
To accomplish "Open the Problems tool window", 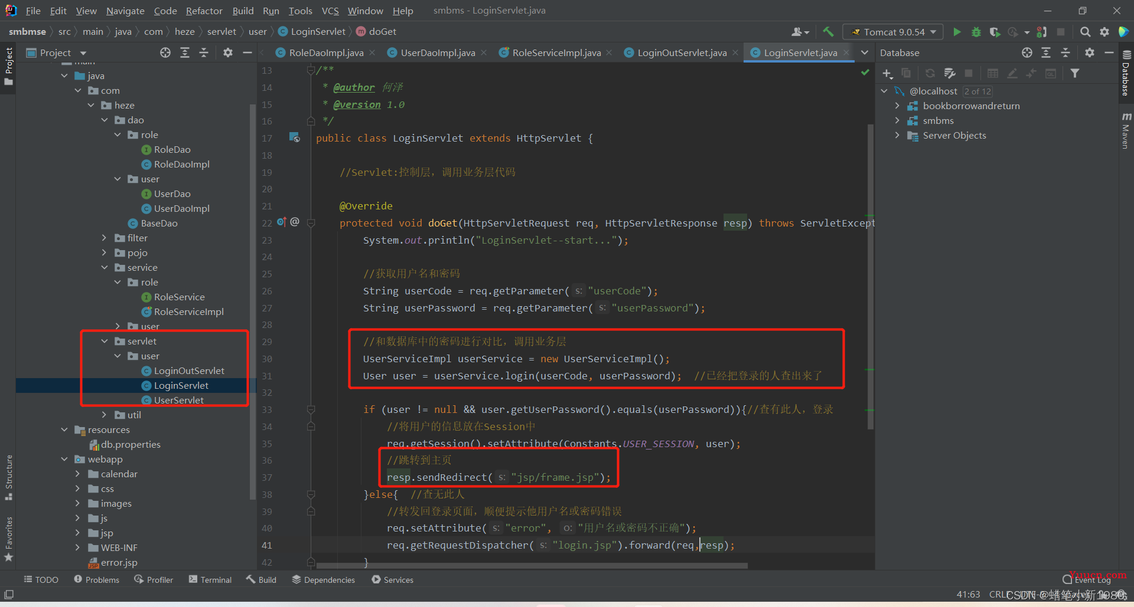I will [x=97, y=580].
